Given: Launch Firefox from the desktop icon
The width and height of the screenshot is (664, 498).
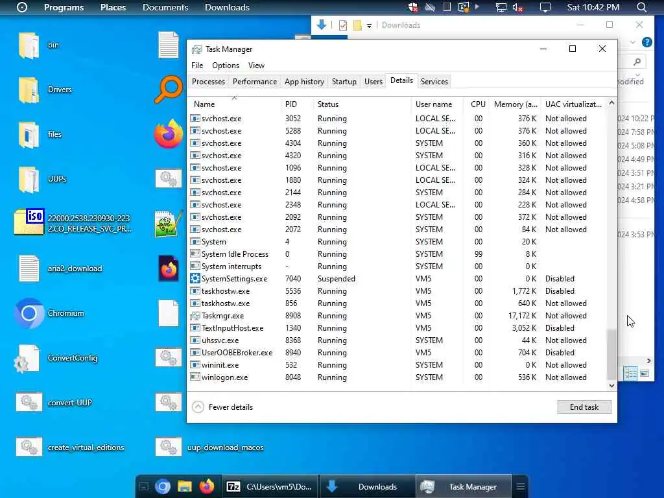Looking at the screenshot, I should [168, 134].
